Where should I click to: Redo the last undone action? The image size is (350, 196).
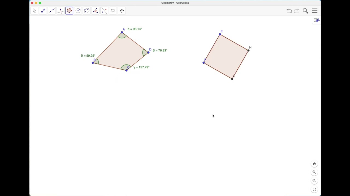tap(296, 11)
